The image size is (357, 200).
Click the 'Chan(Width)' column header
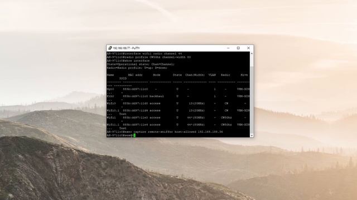coord(195,75)
